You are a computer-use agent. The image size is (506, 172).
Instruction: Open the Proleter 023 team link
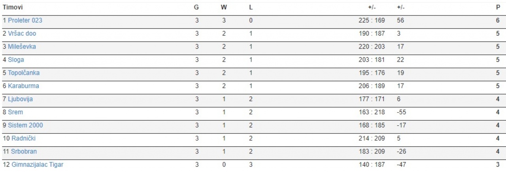[25, 21]
